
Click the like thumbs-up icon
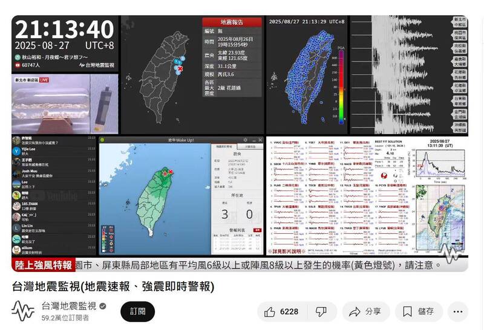pyautogui.click(x=269, y=311)
